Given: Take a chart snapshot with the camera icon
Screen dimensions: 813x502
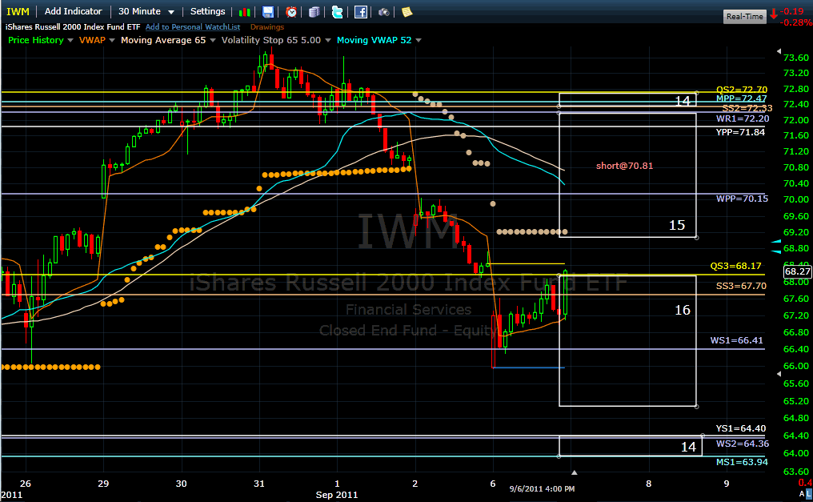Looking at the screenshot, I should (383, 12).
